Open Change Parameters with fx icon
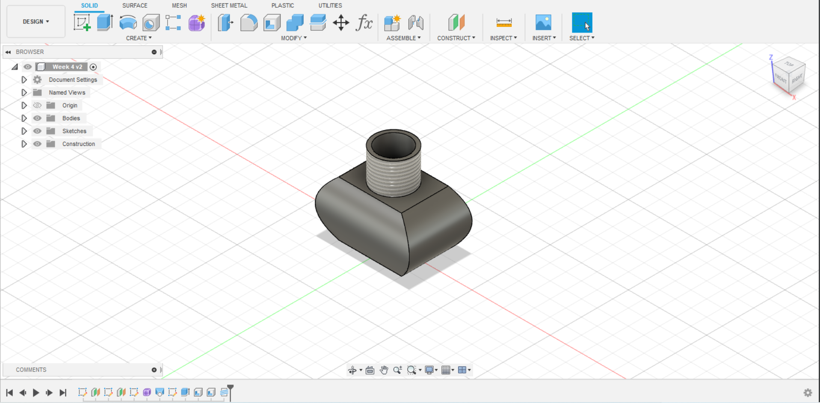Viewport: 820px width, 403px height. pos(364,22)
